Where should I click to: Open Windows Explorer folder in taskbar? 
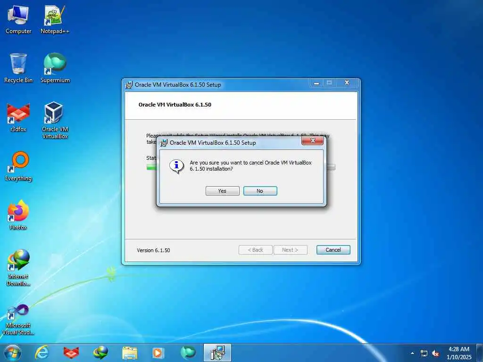click(130, 353)
